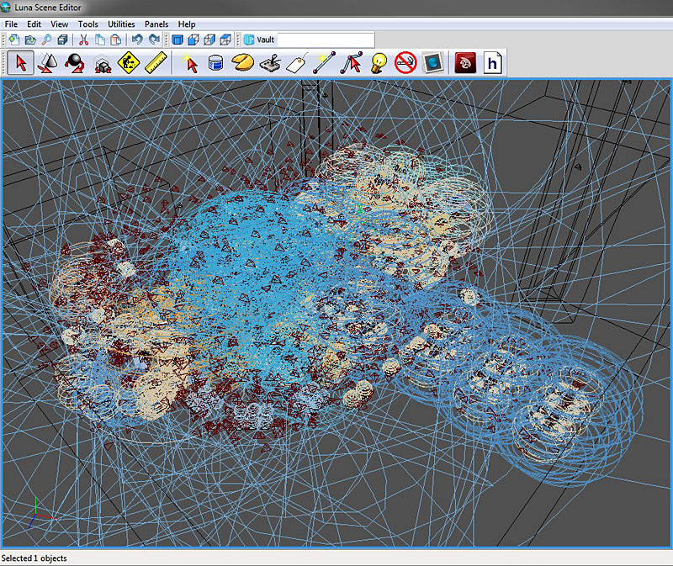Open the Edit menu
673x566 pixels.
click(x=34, y=24)
